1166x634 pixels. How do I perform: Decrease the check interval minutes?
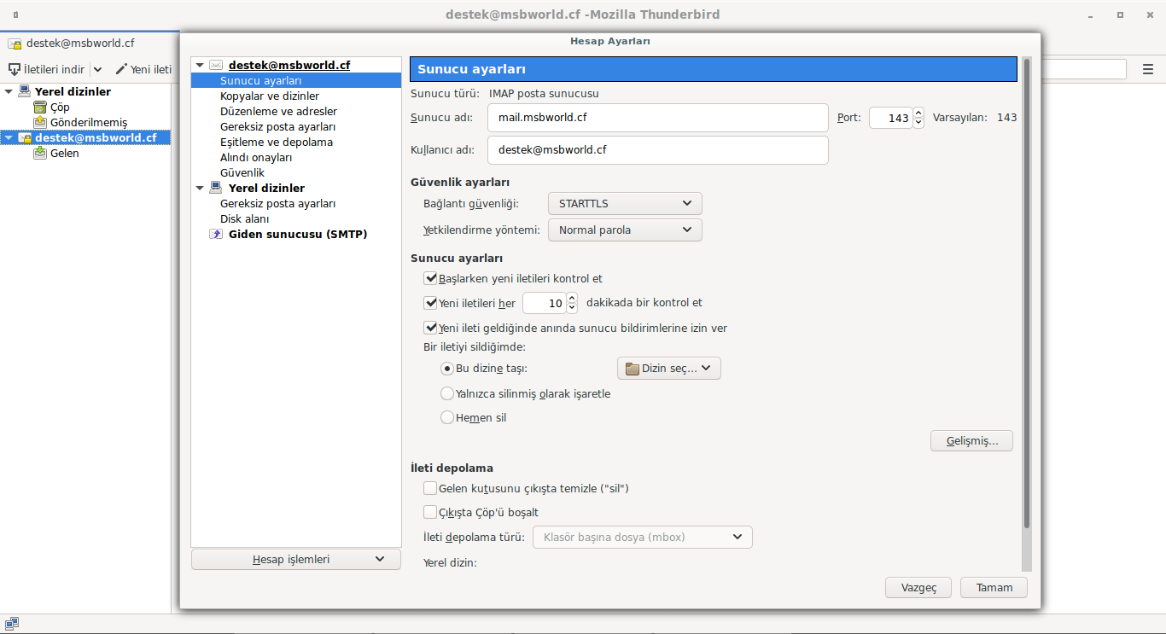572,308
